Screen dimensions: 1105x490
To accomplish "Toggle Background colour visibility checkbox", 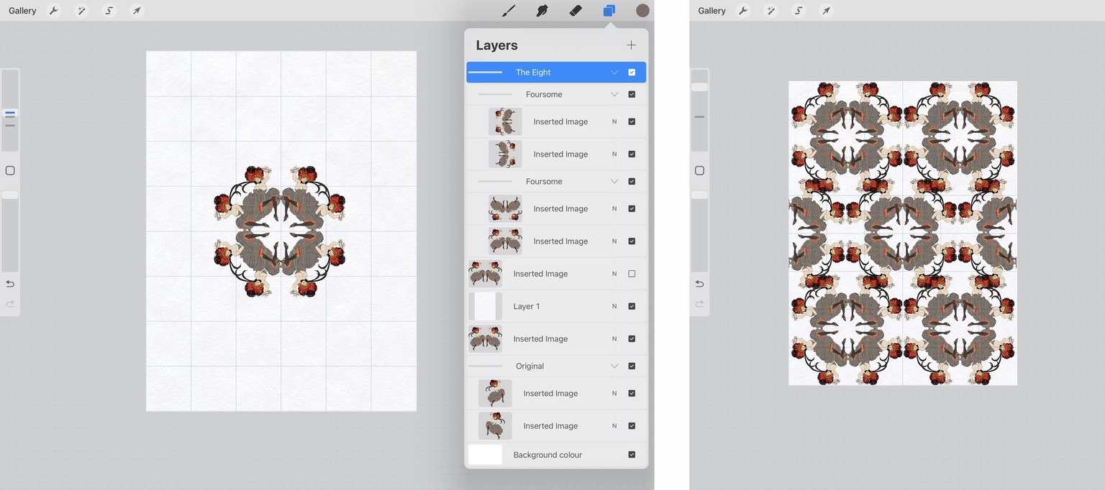I will pyautogui.click(x=632, y=455).
